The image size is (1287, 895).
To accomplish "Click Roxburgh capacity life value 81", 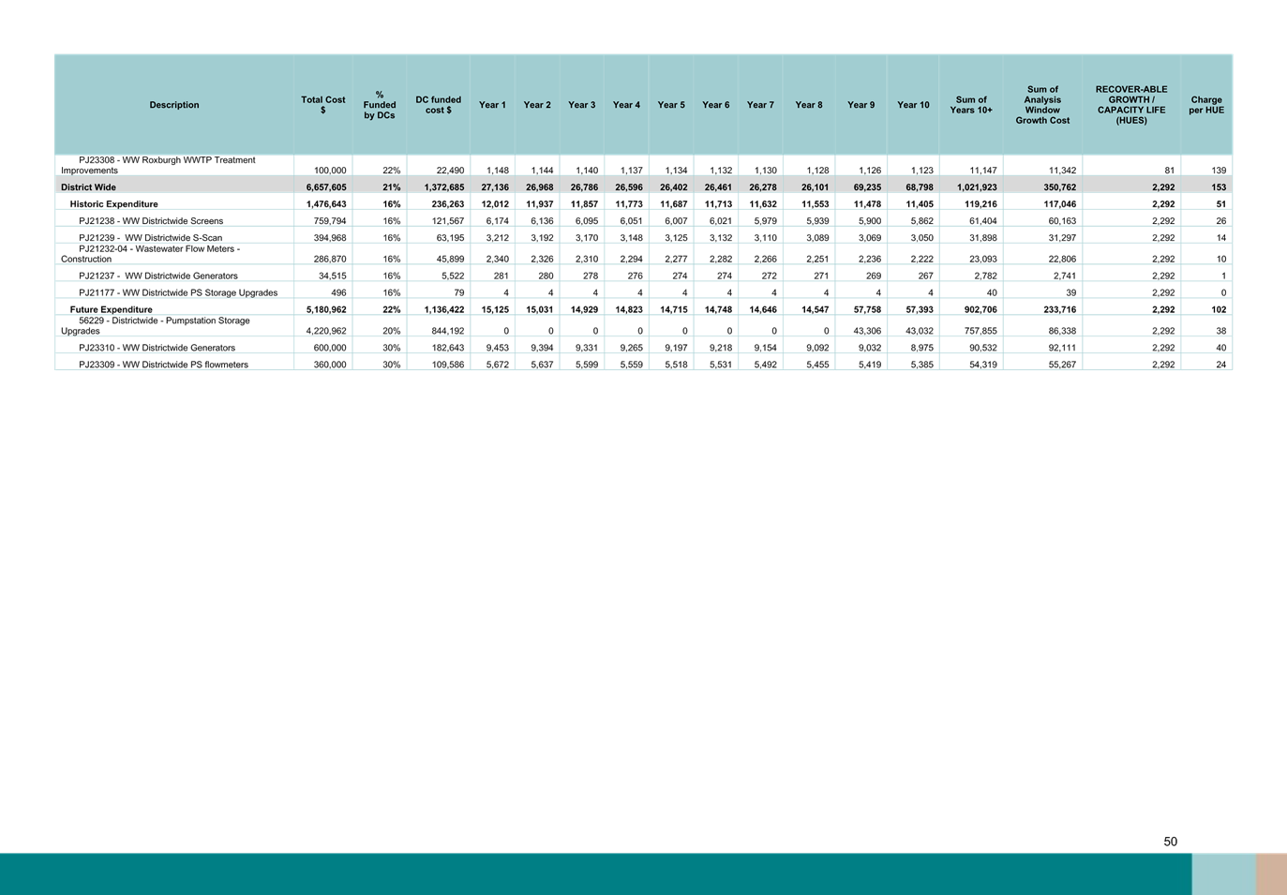I will coord(1169,171).
